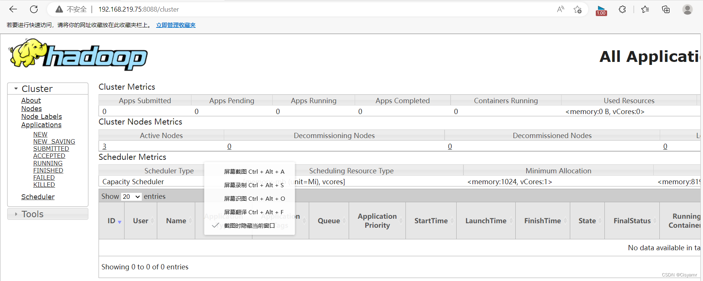Click the <memory:0 B, vCores:0> value
This screenshot has height=281, width=703.
click(x=605, y=111)
